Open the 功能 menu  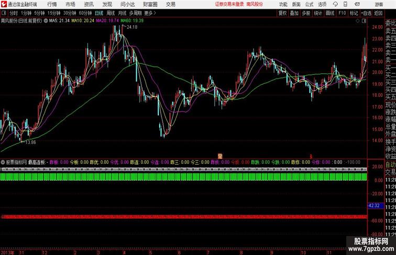(283, 4)
